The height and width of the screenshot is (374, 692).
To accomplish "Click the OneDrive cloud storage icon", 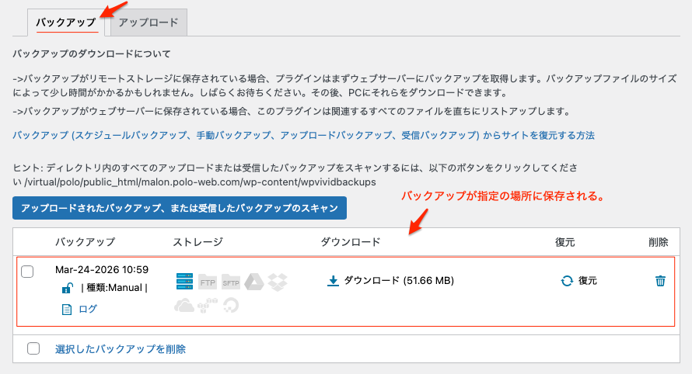I will (x=184, y=305).
